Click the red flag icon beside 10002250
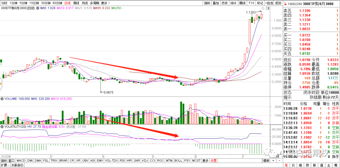This screenshot has width=340, height=168. pyautogui.click(x=286, y=4)
